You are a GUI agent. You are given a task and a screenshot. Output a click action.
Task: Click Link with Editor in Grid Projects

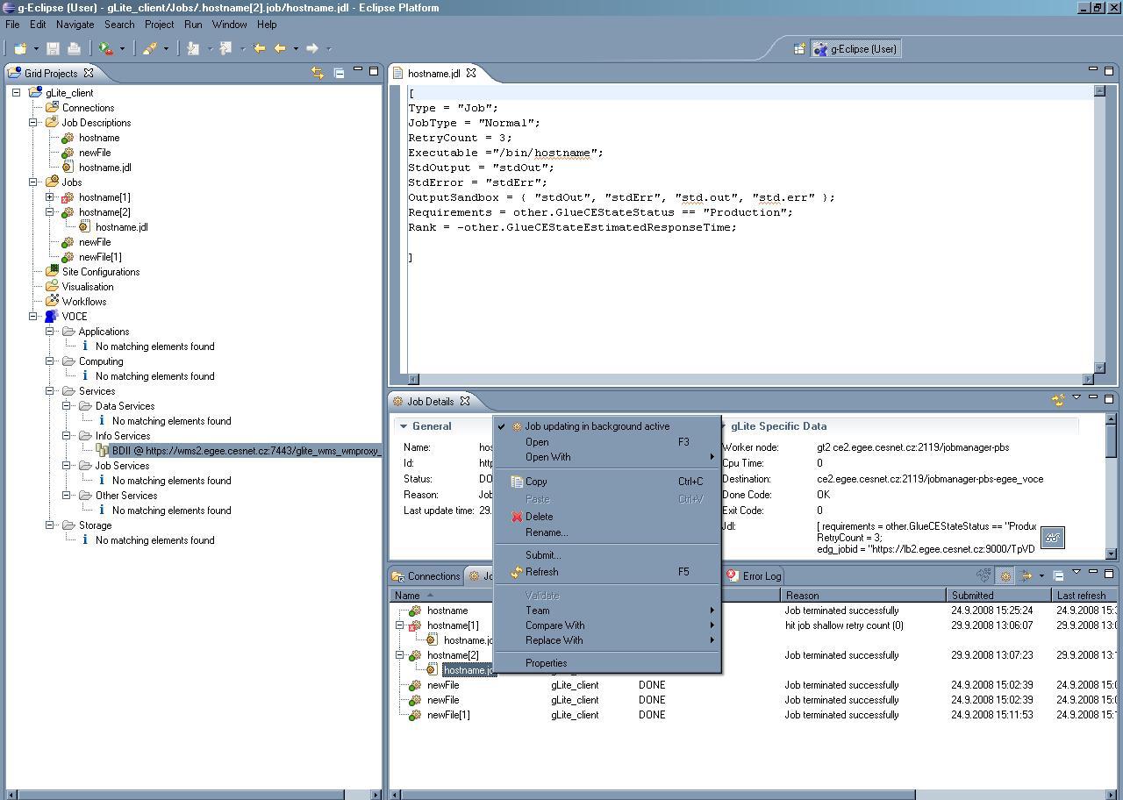[x=318, y=73]
